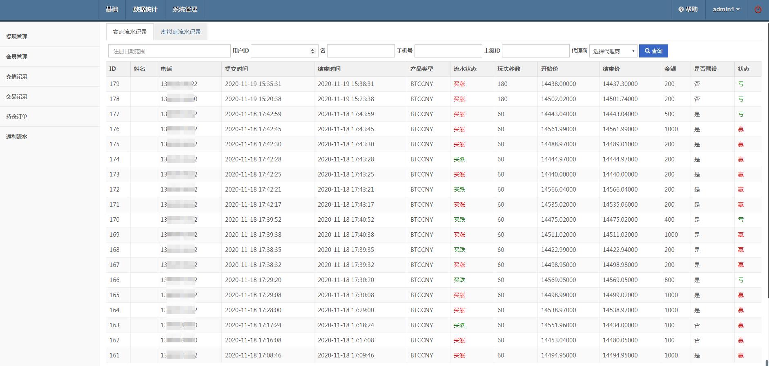Viewport: 769px width, 366px height.
Task: Click 否 preset value in row 162
Action: (x=697, y=340)
